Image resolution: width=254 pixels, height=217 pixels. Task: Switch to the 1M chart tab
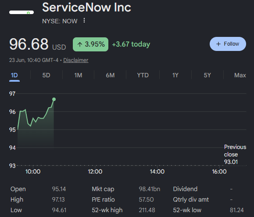point(78,75)
